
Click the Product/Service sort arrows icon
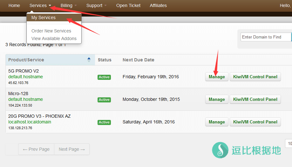pos(89,59)
